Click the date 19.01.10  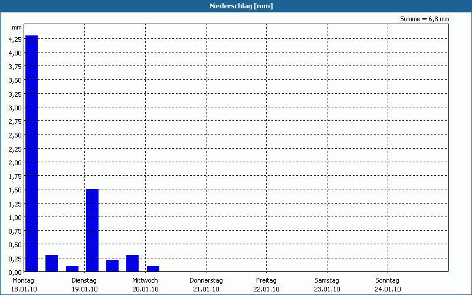84,290
